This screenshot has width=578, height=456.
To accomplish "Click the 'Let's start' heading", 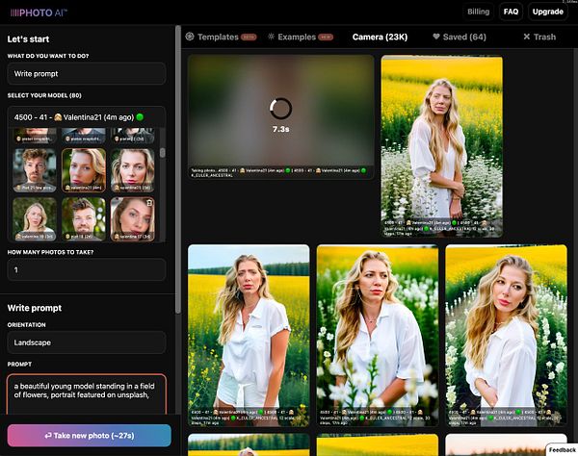I will (28, 39).
